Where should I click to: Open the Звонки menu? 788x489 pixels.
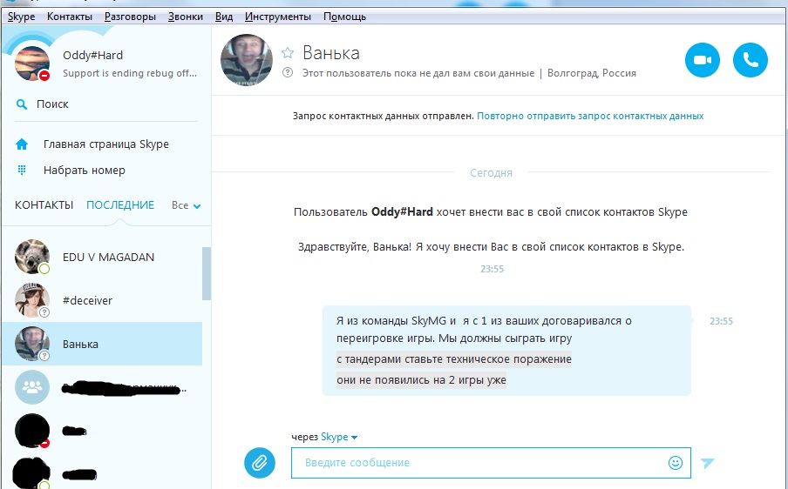pyautogui.click(x=186, y=17)
